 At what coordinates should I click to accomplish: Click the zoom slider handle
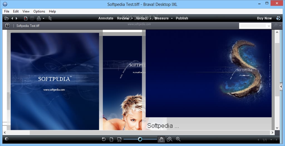(140, 139)
